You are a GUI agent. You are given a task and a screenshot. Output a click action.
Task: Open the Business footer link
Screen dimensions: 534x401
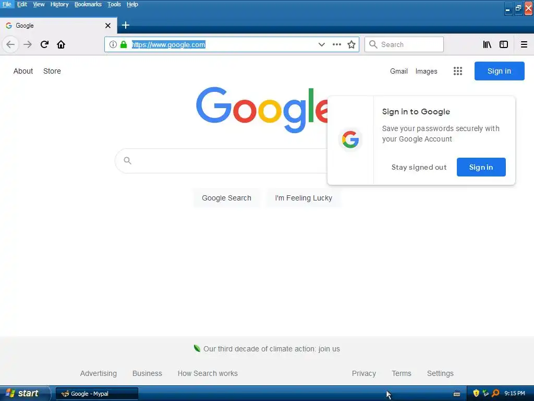coord(147,373)
